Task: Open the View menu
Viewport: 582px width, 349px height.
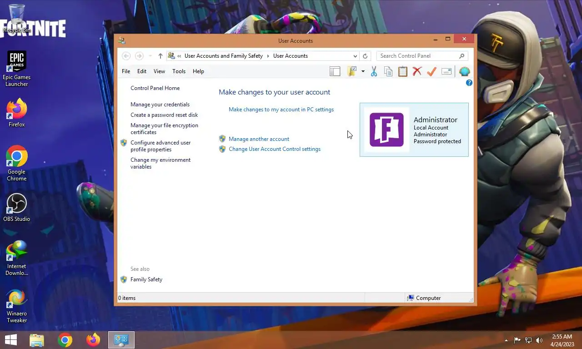Action: pyautogui.click(x=159, y=71)
